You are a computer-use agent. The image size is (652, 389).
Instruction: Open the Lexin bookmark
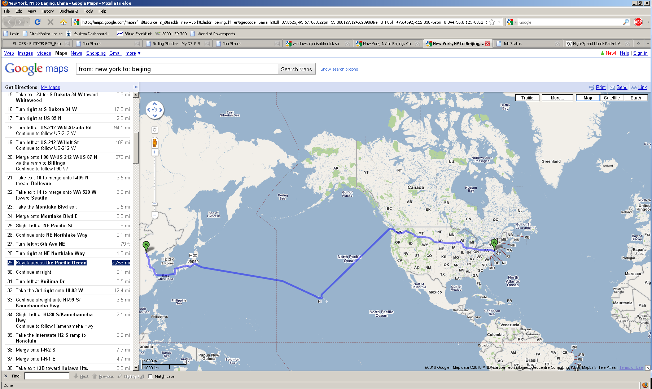pos(11,34)
